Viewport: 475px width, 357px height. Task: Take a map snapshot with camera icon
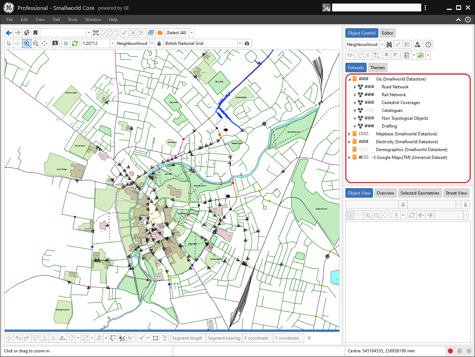tap(247, 43)
